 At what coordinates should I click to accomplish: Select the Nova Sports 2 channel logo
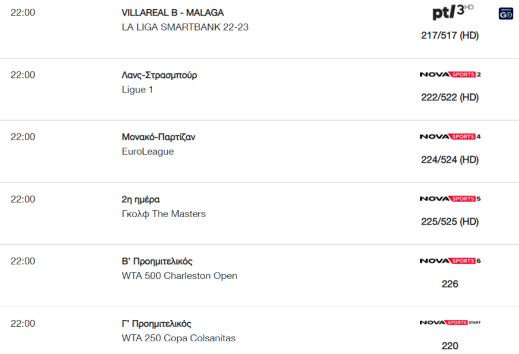450,74
